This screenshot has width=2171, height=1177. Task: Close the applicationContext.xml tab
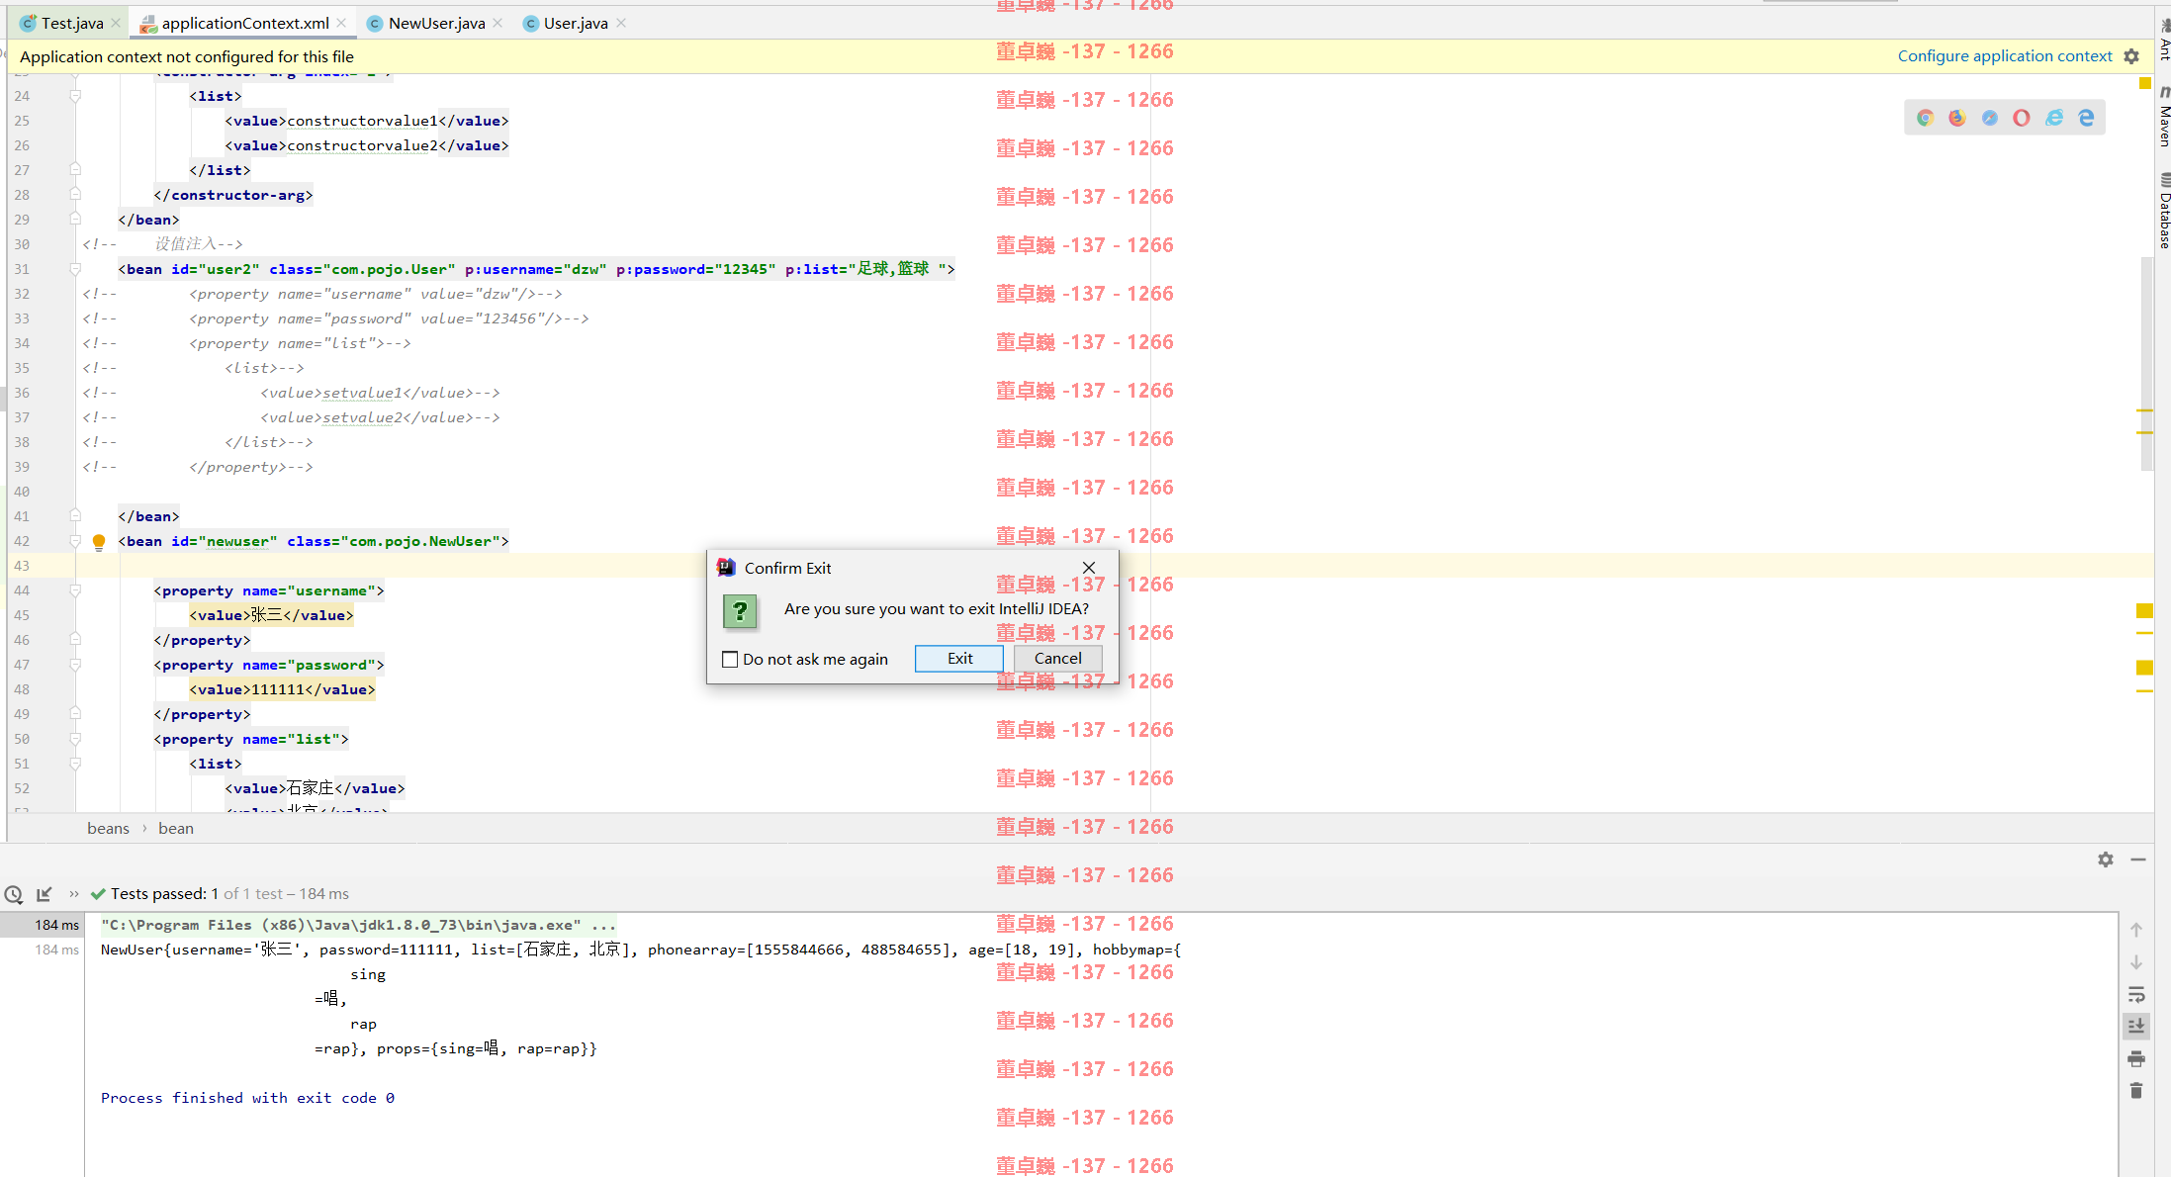pos(341,23)
